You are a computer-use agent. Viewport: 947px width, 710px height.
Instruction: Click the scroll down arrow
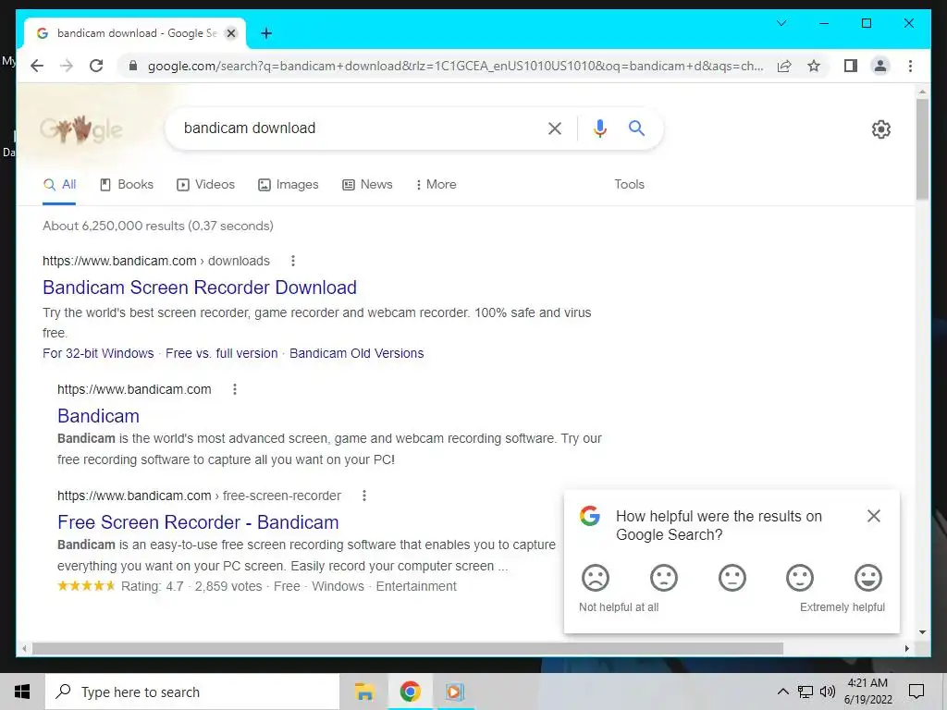pos(922,632)
